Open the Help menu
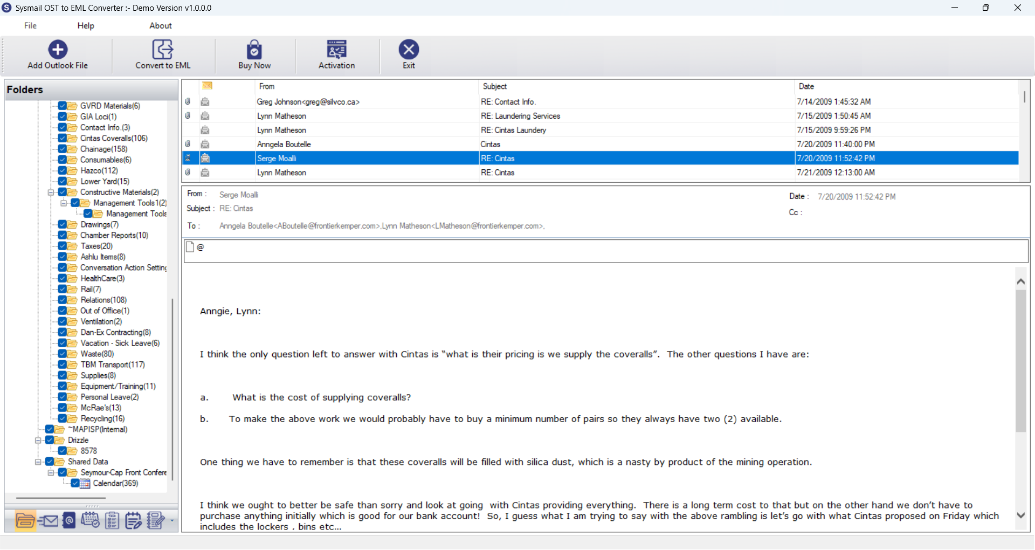The image size is (1035, 550). pyautogui.click(x=86, y=25)
